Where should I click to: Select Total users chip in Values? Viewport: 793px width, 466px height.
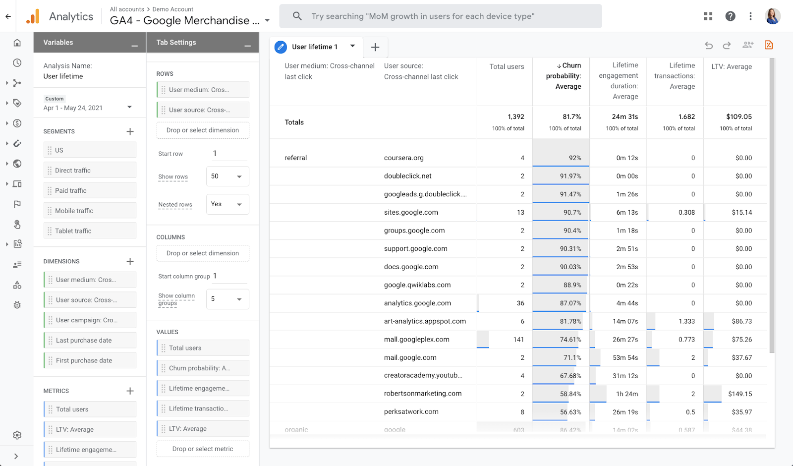point(203,348)
